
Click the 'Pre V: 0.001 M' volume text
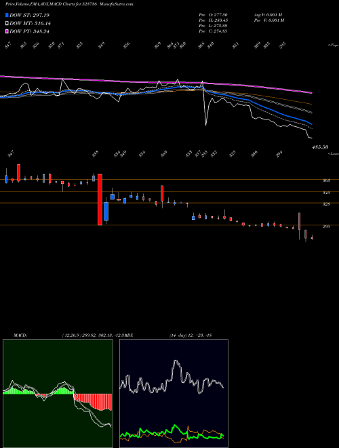pos(268,20)
